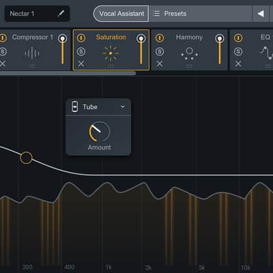
Task: Select the EQ curve icon
Action: [267, 53]
